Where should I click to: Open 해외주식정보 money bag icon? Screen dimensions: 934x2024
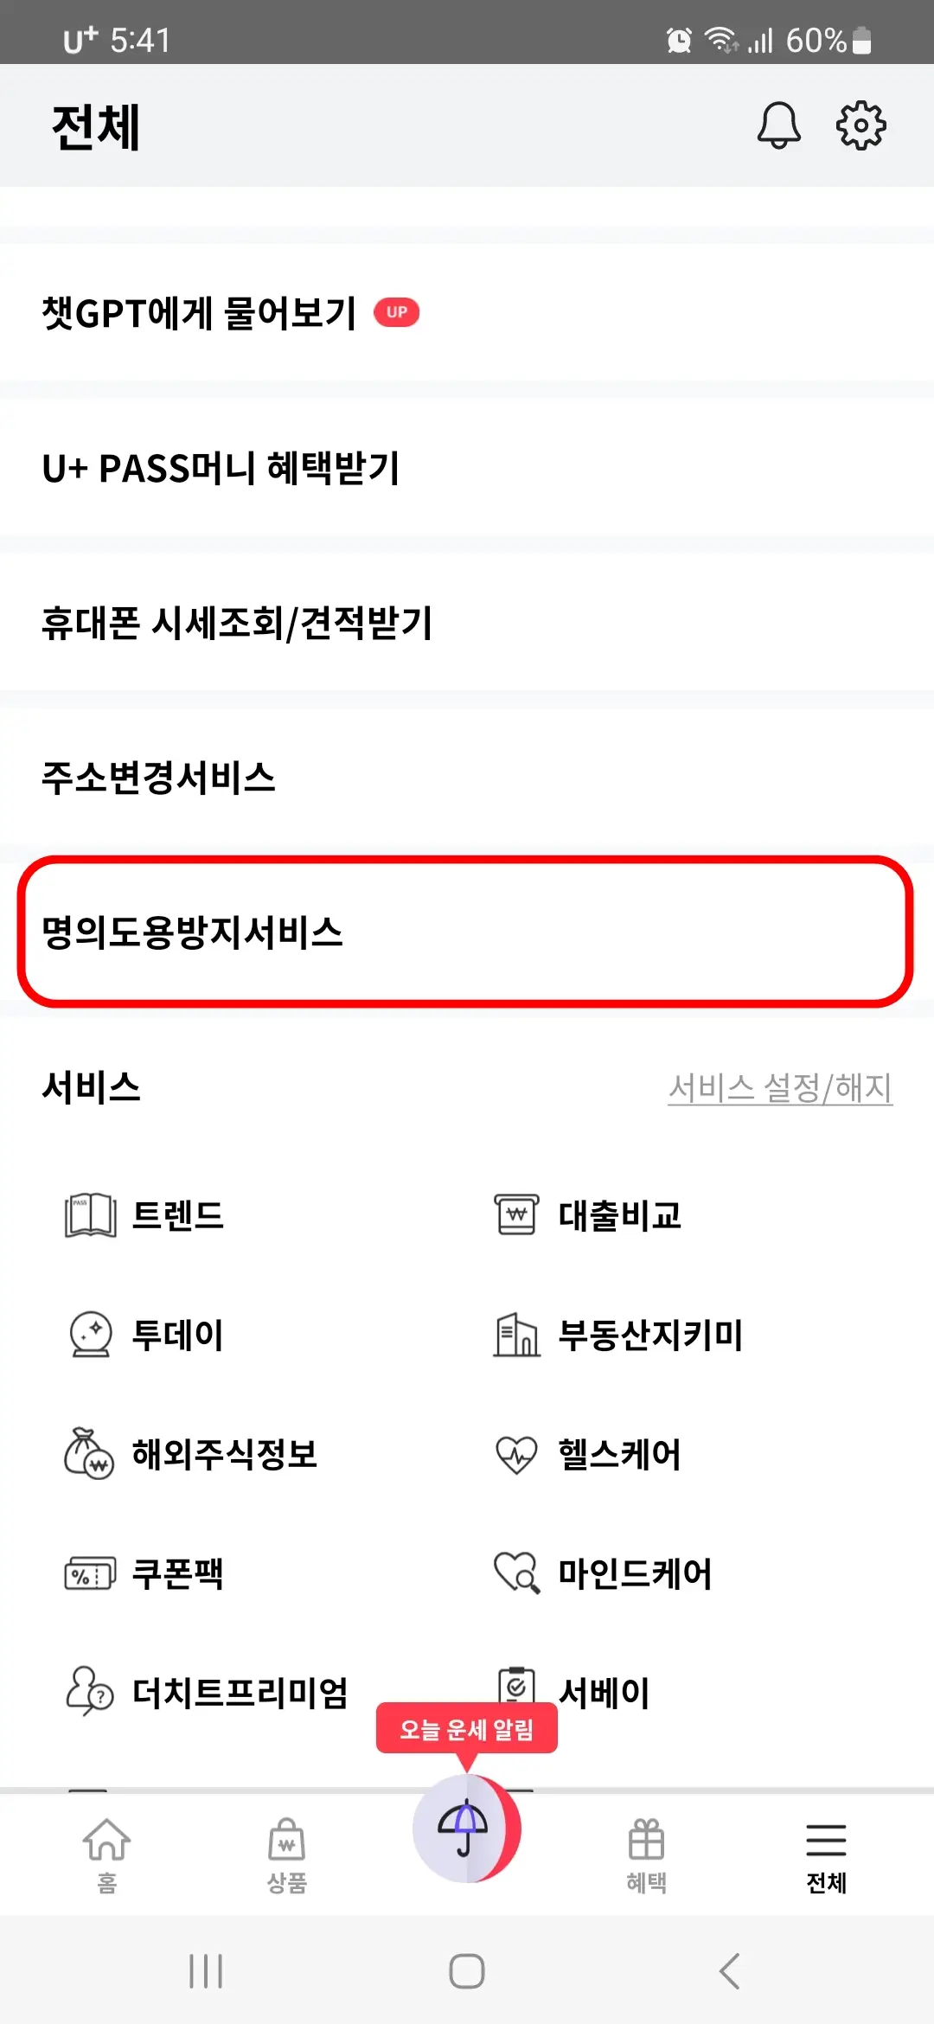click(x=89, y=1455)
